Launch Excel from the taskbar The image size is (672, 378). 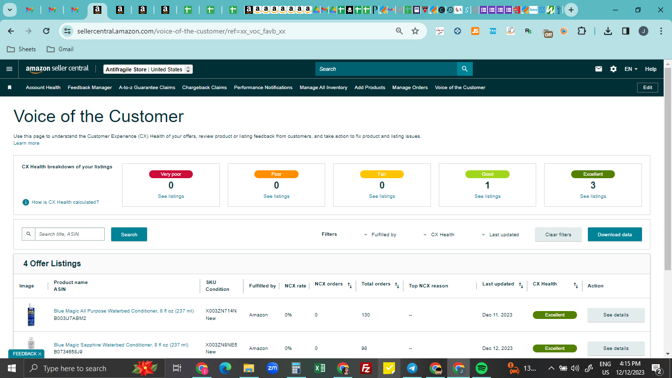pyautogui.click(x=320, y=368)
